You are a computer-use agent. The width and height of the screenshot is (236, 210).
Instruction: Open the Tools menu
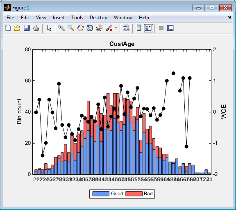point(77,18)
